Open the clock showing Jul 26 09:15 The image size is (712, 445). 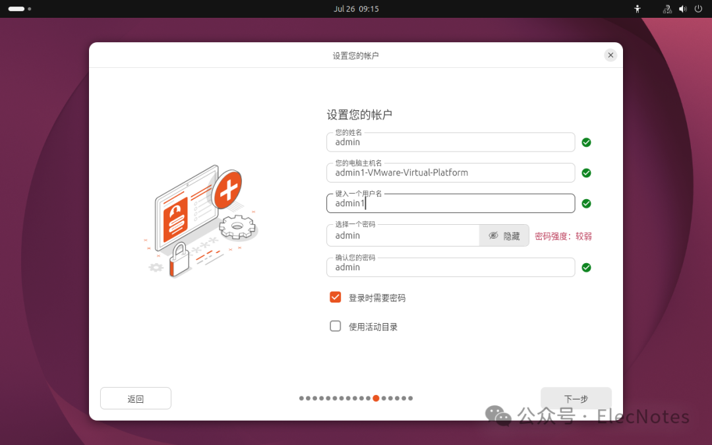coord(356,9)
